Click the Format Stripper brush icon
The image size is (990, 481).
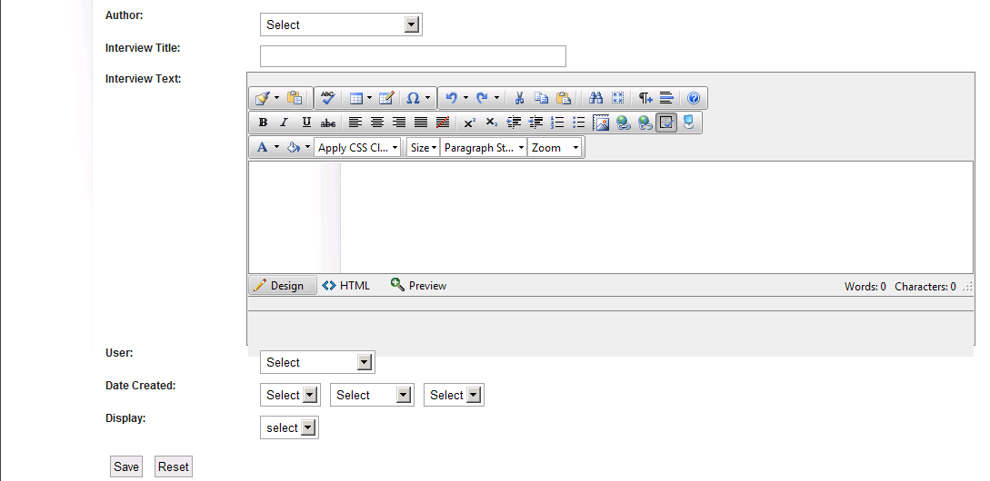pyautogui.click(x=262, y=98)
